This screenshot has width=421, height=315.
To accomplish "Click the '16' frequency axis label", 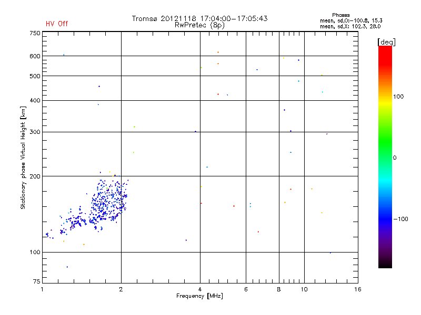I will (x=358, y=289).
